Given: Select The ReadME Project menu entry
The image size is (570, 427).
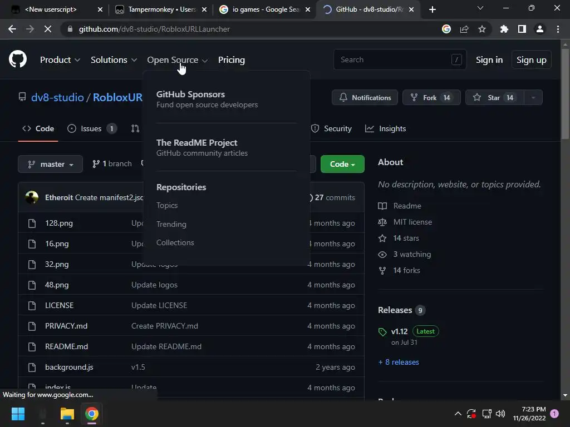Looking at the screenshot, I should pyautogui.click(x=202, y=147).
